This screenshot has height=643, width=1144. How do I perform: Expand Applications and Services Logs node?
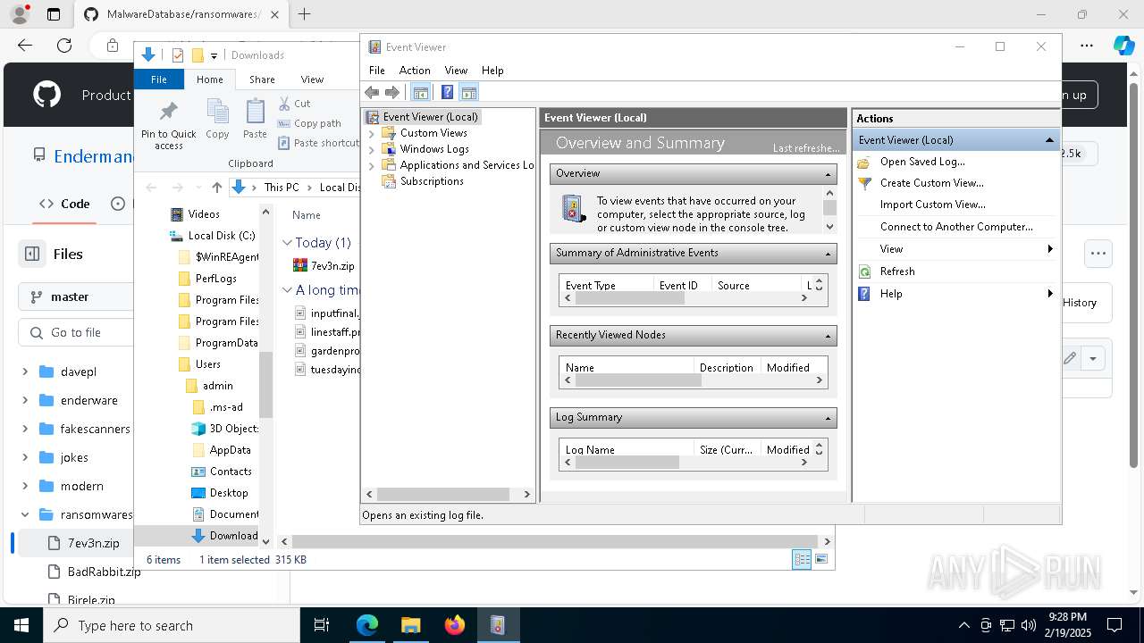click(372, 165)
